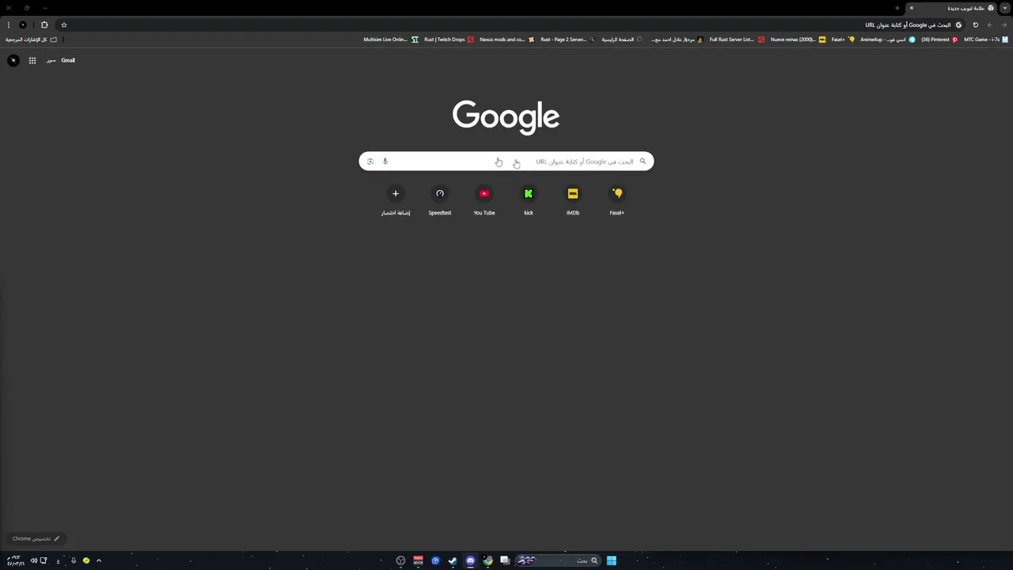Open the Windows Start menu
Viewport: 1013px width, 570px height.
pyautogui.click(x=612, y=560)
